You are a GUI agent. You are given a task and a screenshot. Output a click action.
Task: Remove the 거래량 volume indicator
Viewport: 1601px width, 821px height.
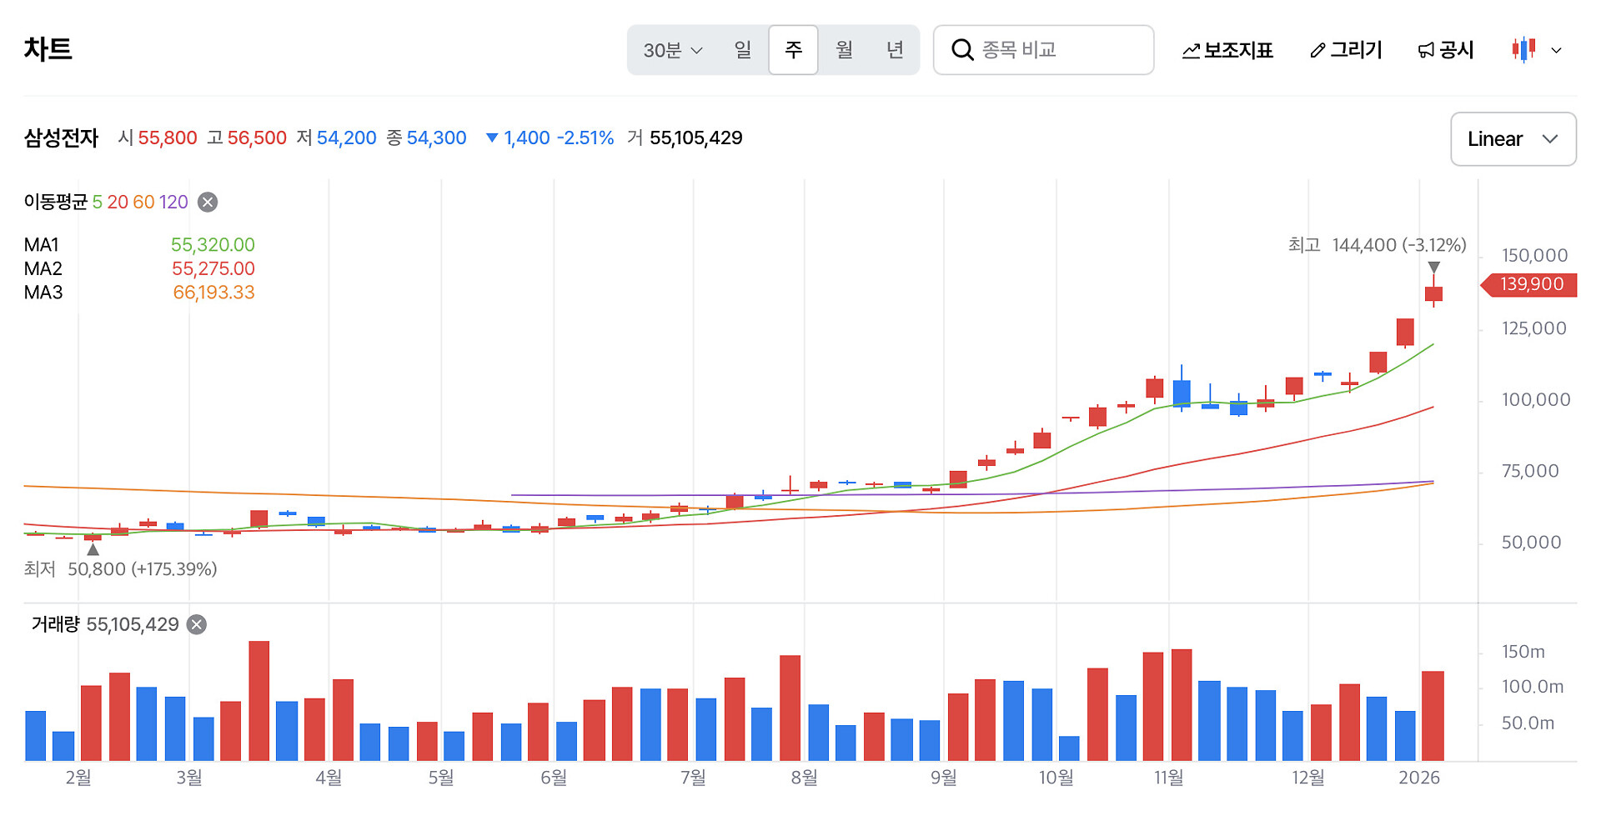197,624
